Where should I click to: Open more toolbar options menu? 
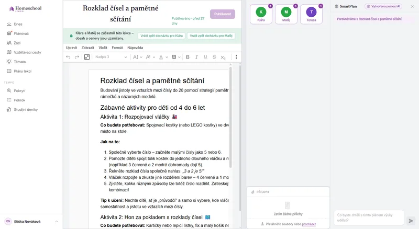[236, 57]
